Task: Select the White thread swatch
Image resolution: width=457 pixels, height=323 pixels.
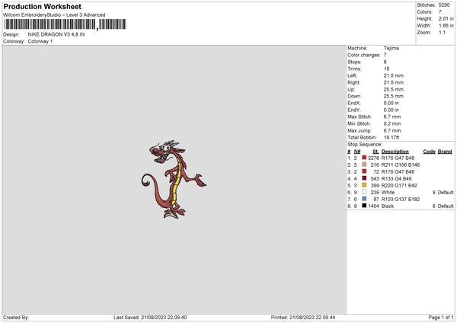Action: click(364, 192)
